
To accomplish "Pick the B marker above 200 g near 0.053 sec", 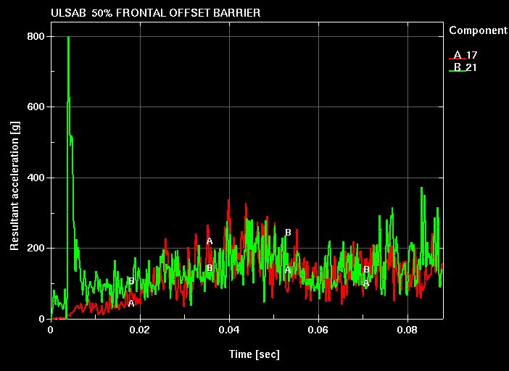I will point(288,233).
